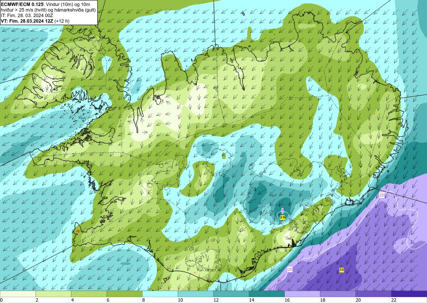
Task: Pick the dark indigo legend swatch above 22
Action: (409, 294)
